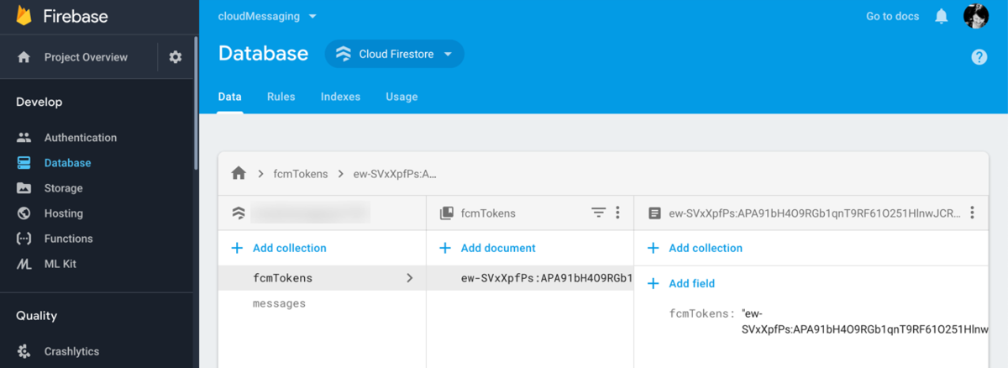Click the fcmTokens field name
Viewport: 1008px width, 368px height.
point(701,313)
